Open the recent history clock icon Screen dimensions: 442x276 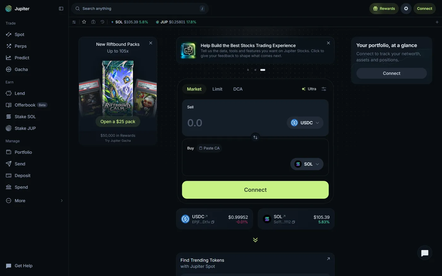click(102, 22)
